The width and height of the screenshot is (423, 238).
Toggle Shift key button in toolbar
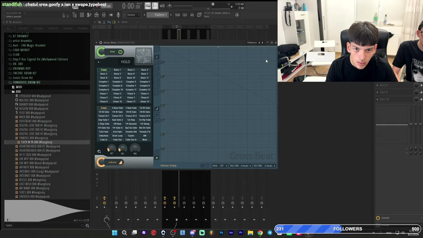coord(177,15)
